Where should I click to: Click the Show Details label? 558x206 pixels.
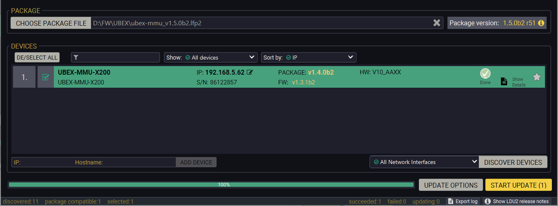(518, 82)
